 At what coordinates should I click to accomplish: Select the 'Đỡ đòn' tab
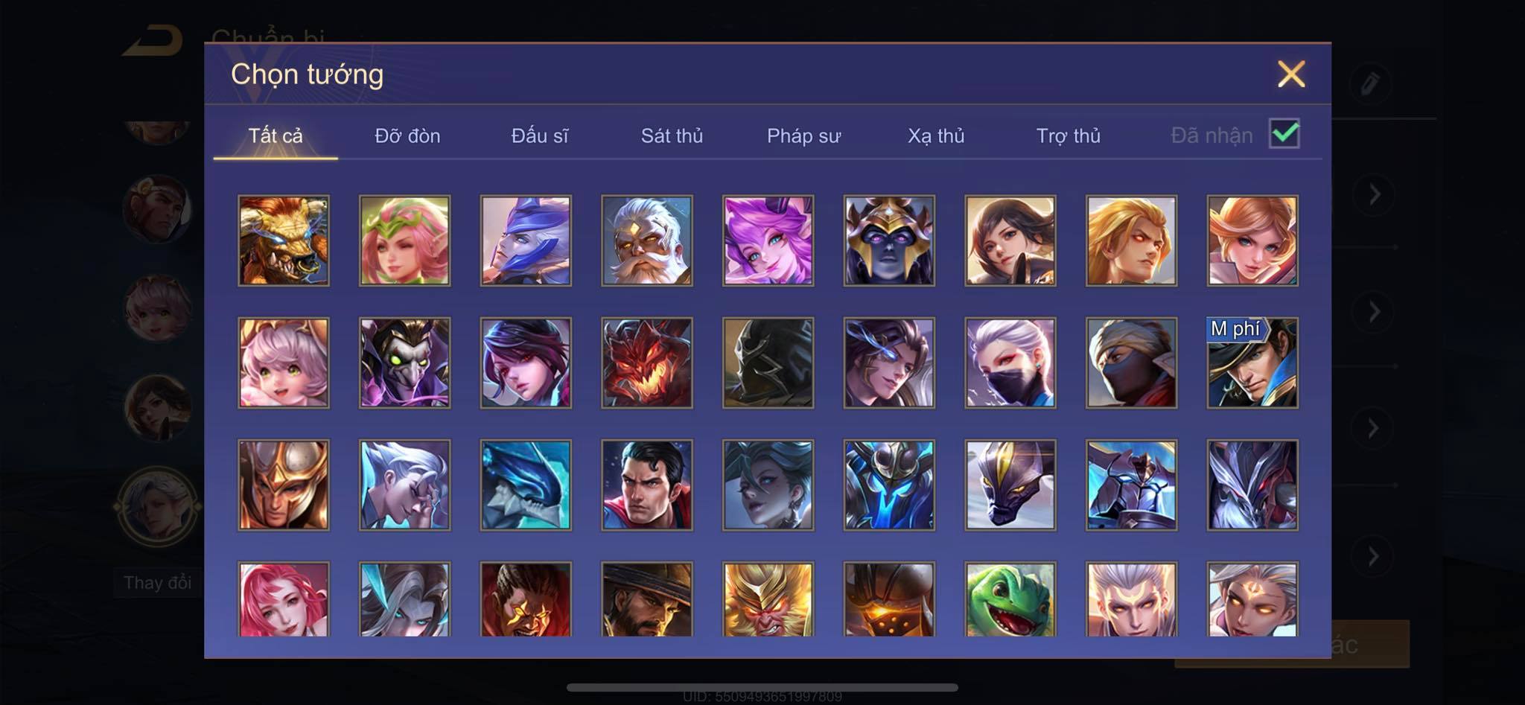coord(407,135)
